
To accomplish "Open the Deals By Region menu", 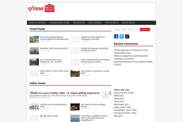I will (37, 23).
